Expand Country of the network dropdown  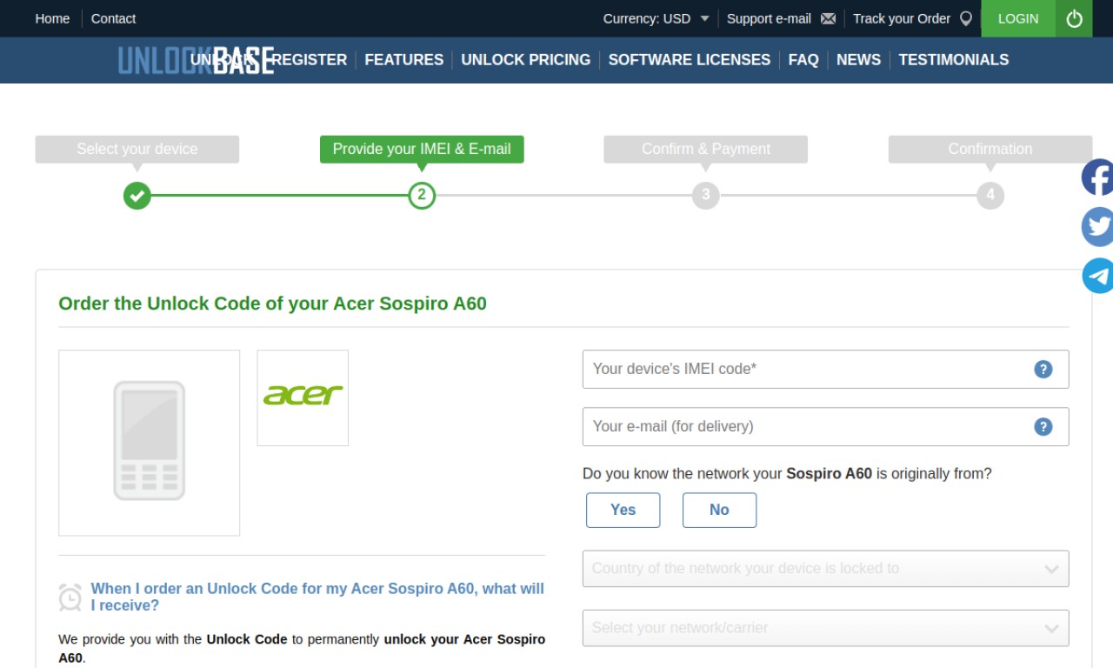(825, 569)
